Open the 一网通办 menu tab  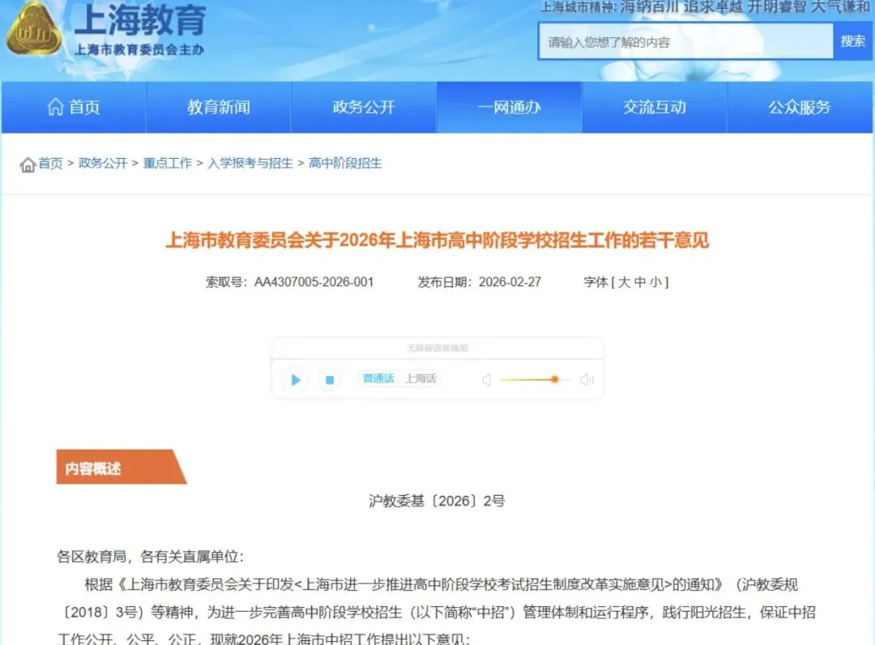point(509,107)
